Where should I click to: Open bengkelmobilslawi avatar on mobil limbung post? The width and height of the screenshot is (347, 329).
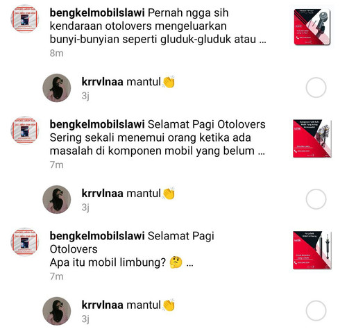click(x=25, y=242)
